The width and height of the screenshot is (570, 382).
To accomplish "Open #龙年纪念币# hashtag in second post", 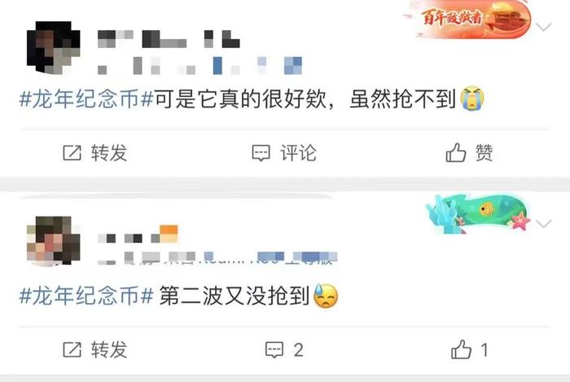I will click(x=86, y=296).
